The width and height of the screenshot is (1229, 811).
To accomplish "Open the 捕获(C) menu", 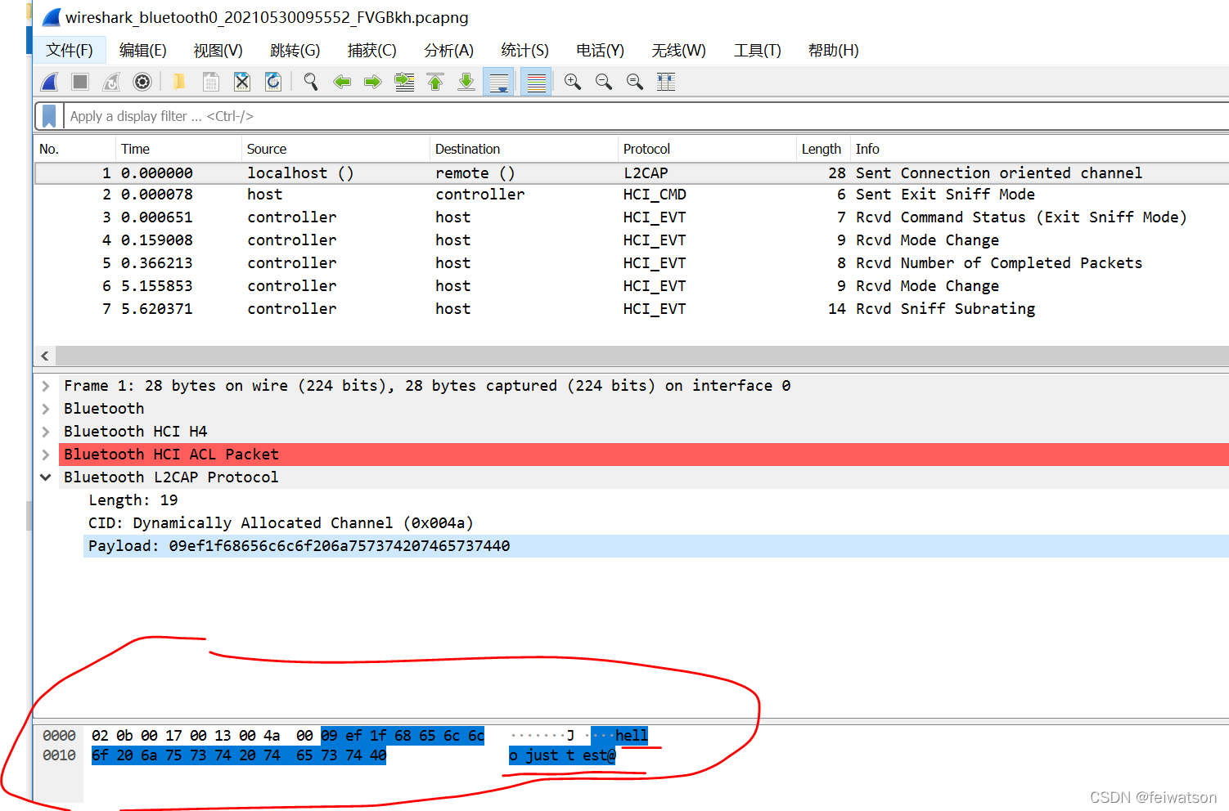I will 372,51.
